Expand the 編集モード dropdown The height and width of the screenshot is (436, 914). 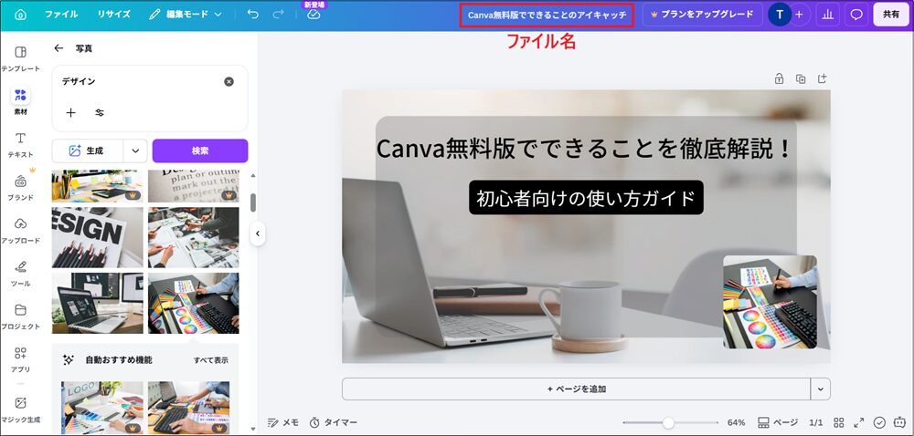186,15
